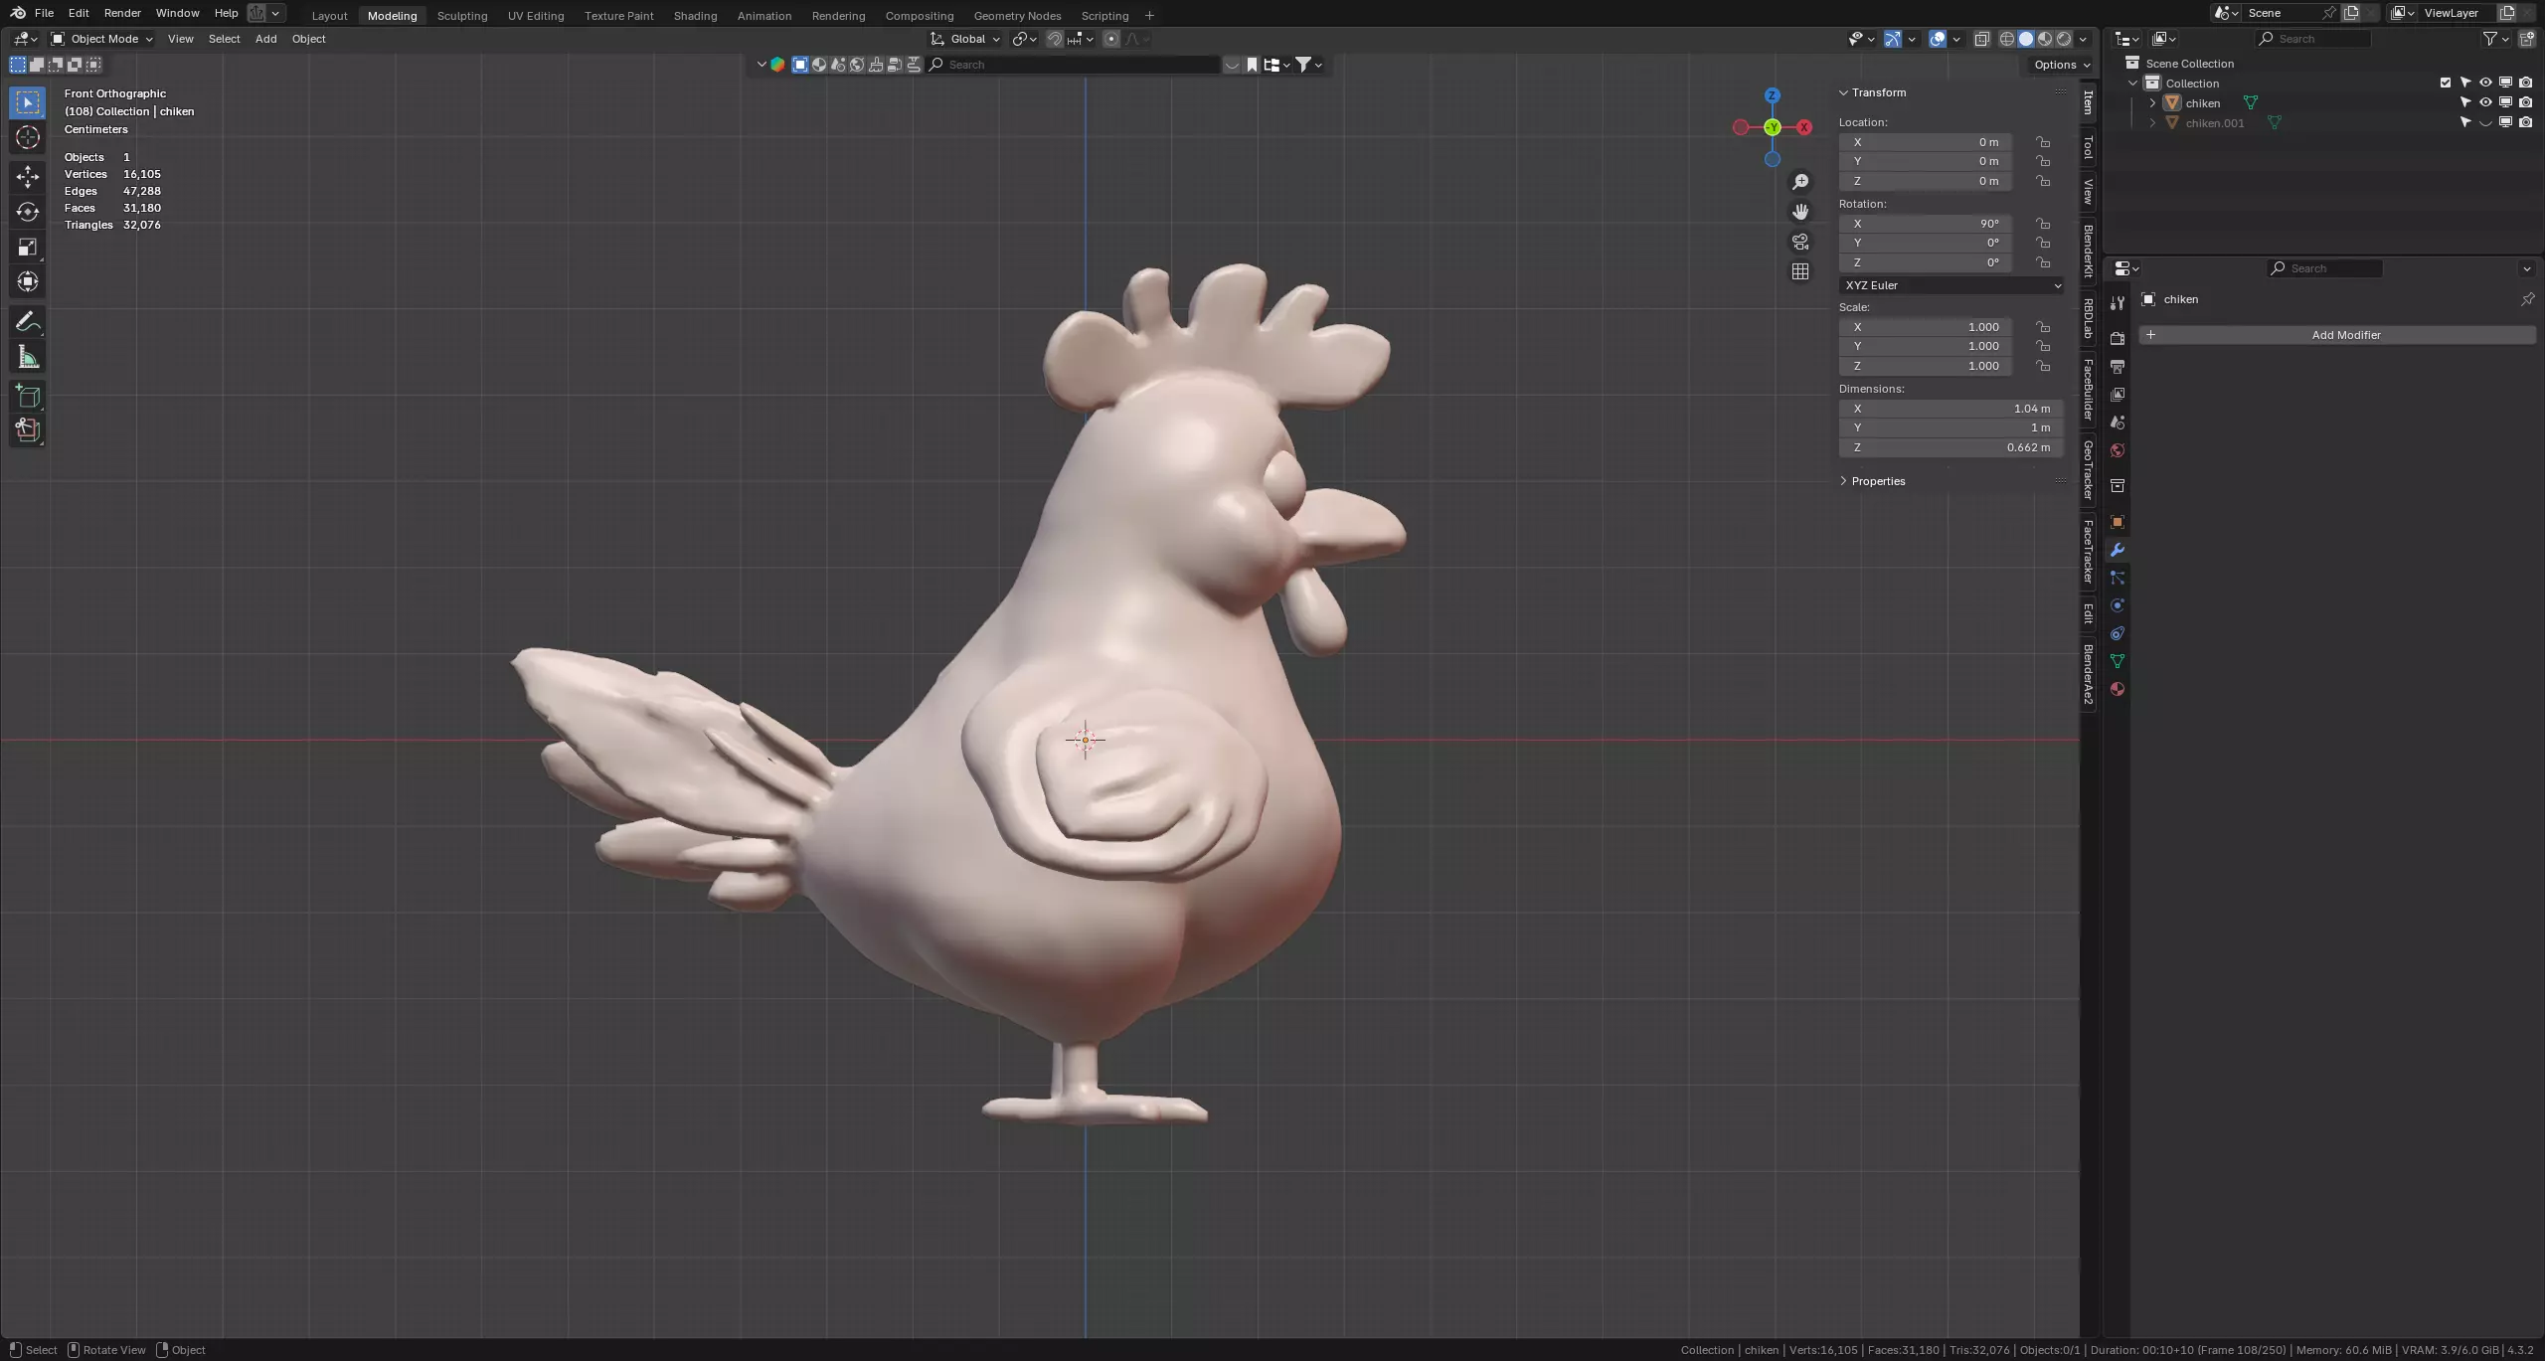Select the Move tool
This screenshot has width=2545, height=1361.
(28, 177)
